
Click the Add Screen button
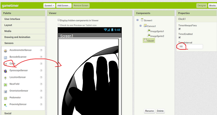click(64, 6)
